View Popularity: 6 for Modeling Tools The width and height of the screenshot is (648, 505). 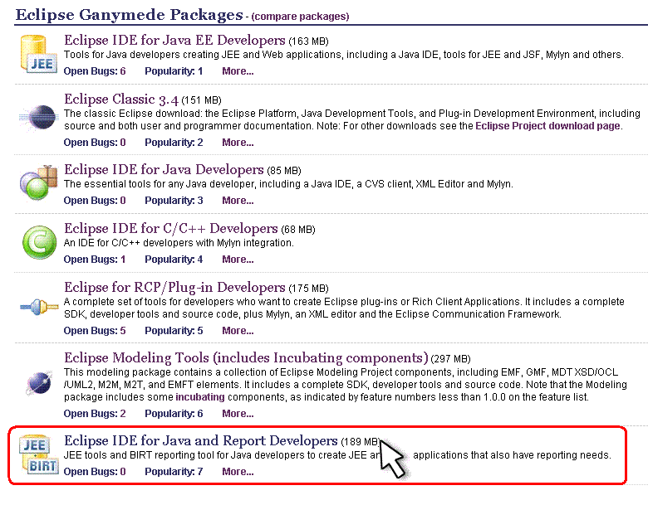[x=174, y=414]
